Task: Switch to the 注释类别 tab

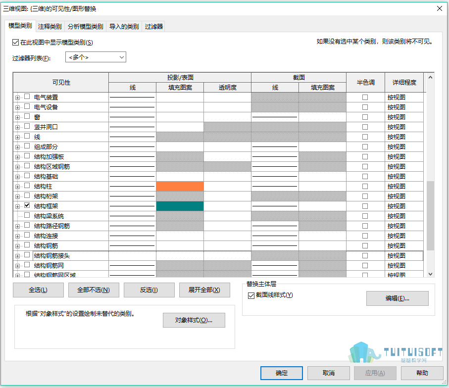Action: [50, 27]
